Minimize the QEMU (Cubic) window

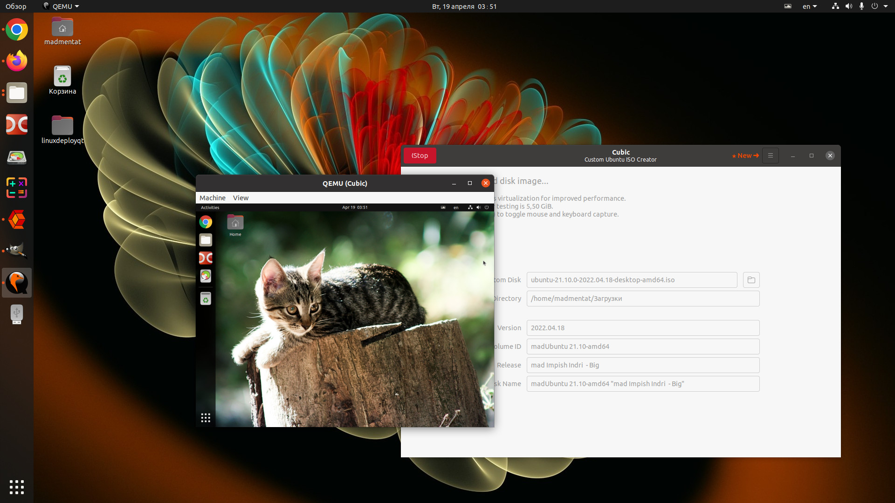(454, 183)
